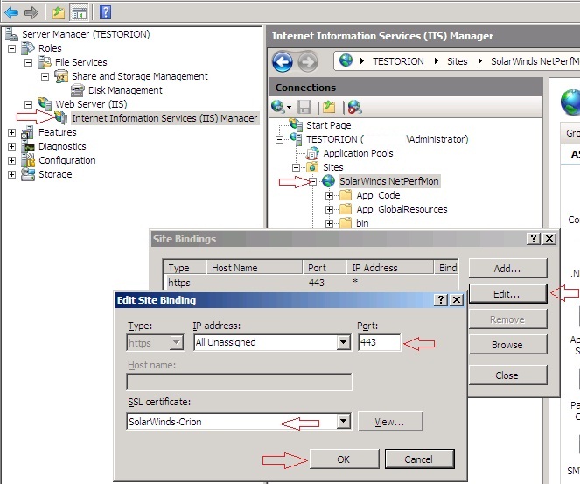
Task: Click View... next to SSL certificate
Action: coord(390,422)
